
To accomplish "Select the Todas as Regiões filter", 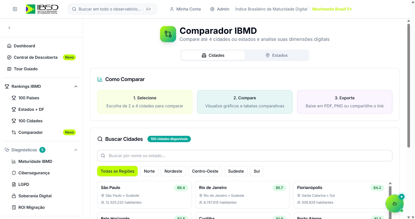I will 117,171.
